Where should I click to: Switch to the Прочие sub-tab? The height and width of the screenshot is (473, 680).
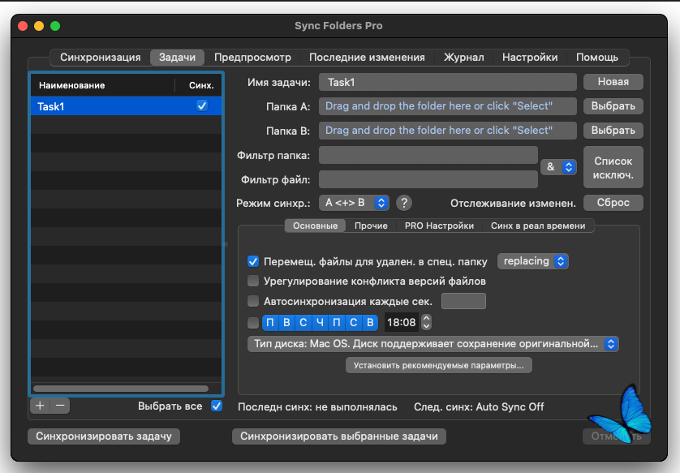371,226
